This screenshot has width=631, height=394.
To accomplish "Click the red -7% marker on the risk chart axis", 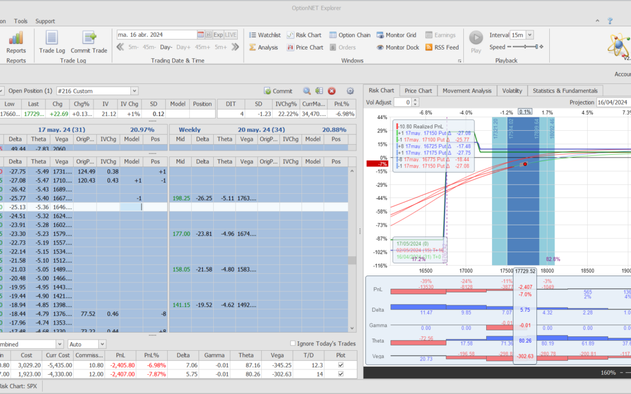I will point(377,163).
